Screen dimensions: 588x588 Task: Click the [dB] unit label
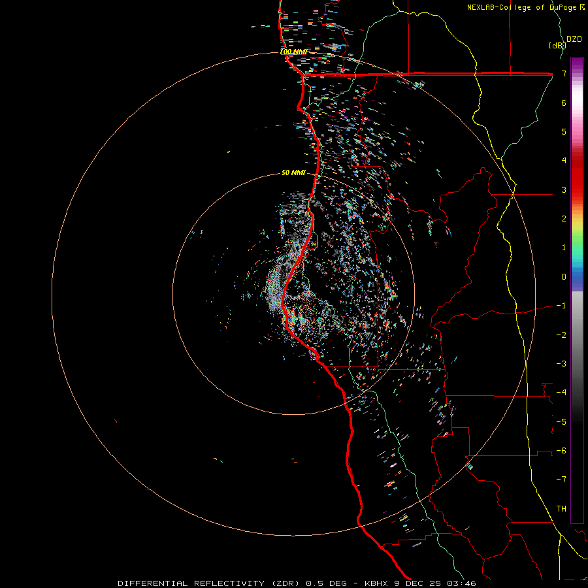point(557,45)
